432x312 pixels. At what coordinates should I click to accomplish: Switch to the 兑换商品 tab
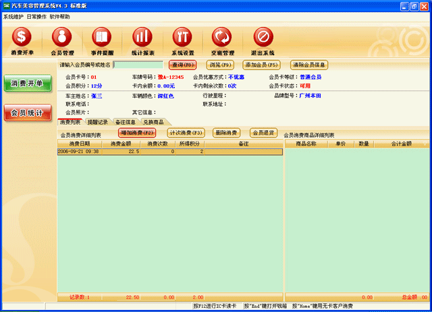pyautogui.click(x=153, y=122)
